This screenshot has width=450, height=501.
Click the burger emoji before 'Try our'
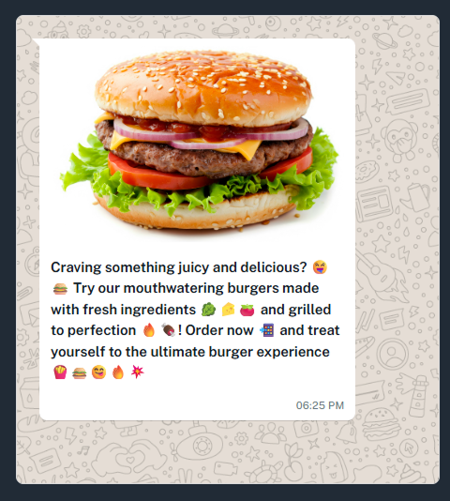pos(60,289)
